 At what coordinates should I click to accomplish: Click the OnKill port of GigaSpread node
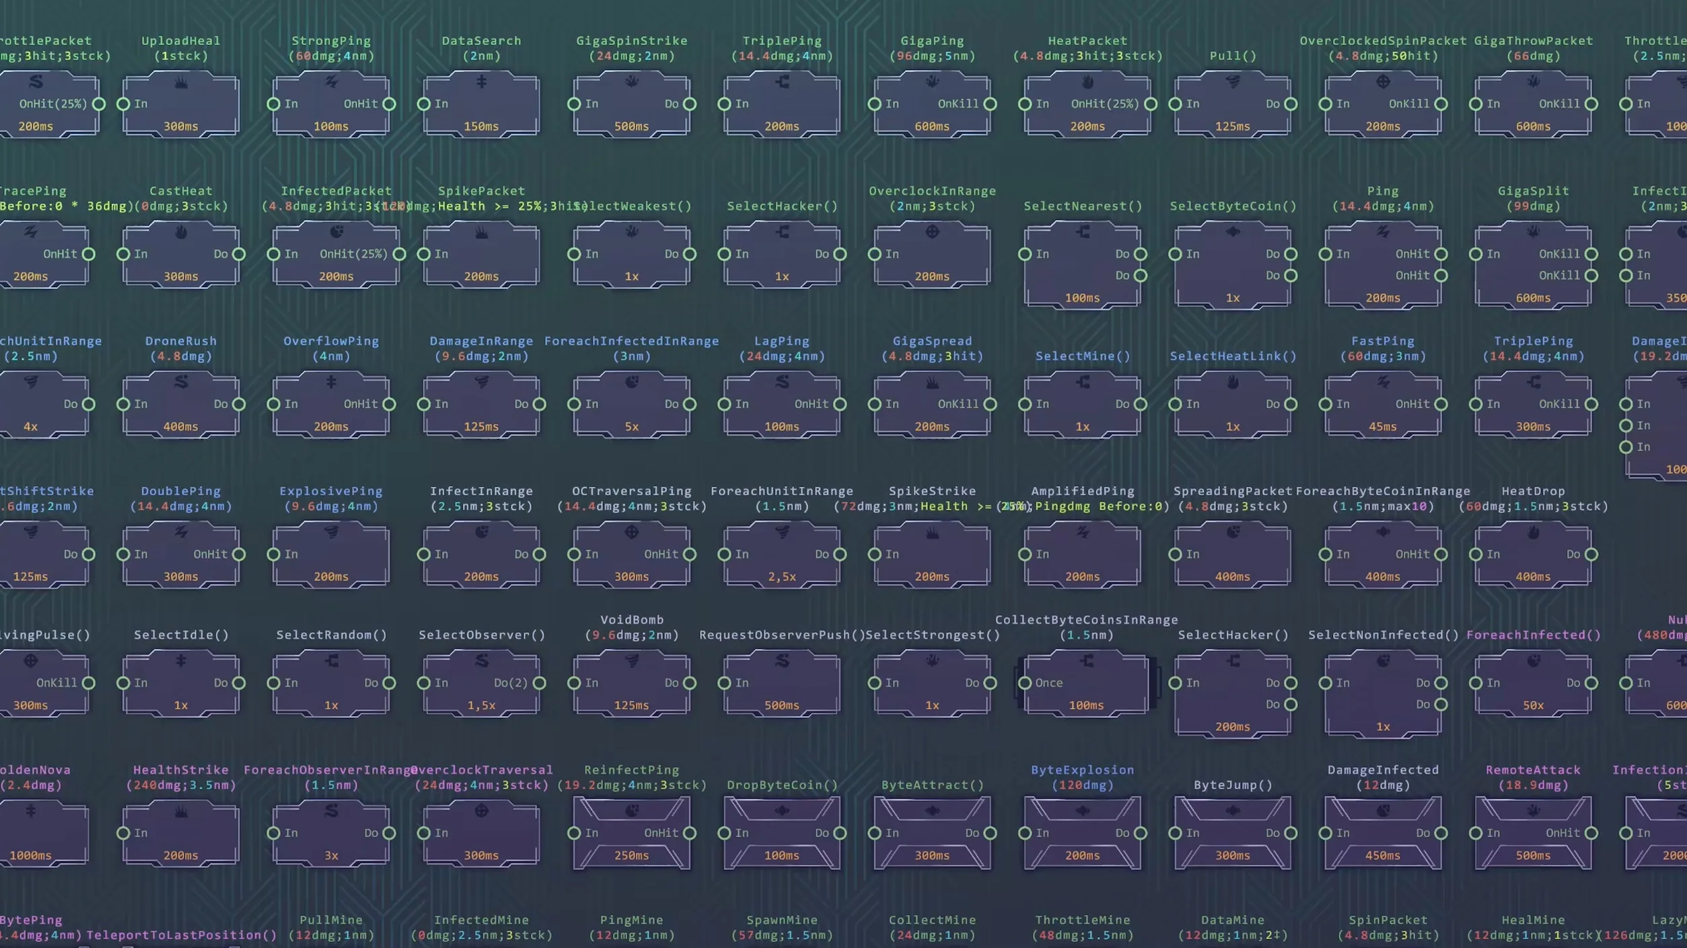pos(990,404)
